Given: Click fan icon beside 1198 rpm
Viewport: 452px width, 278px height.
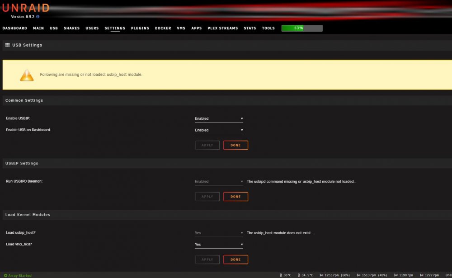Looking at the screenshot, I should (396, 275).
